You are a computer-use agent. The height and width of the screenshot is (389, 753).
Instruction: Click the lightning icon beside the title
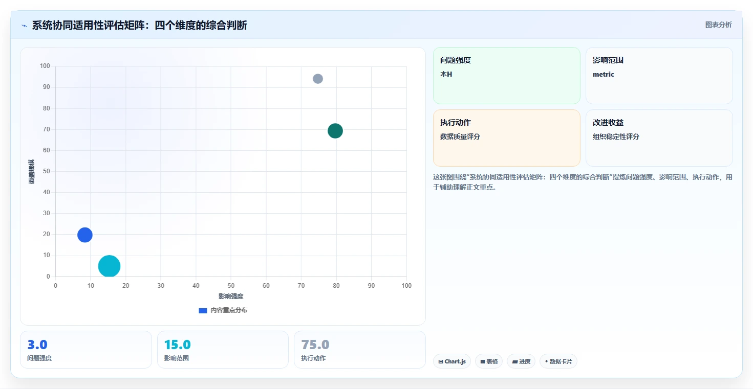[24, 25]
